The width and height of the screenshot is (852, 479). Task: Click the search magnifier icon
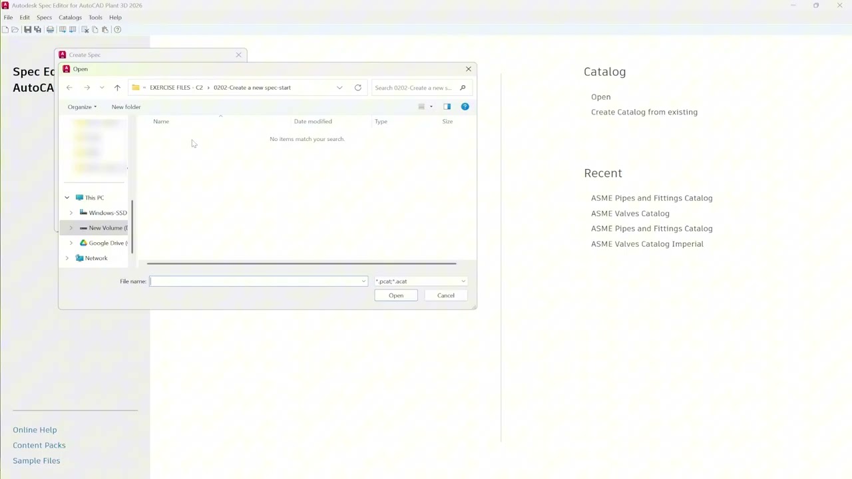click(x=463, y=88)
